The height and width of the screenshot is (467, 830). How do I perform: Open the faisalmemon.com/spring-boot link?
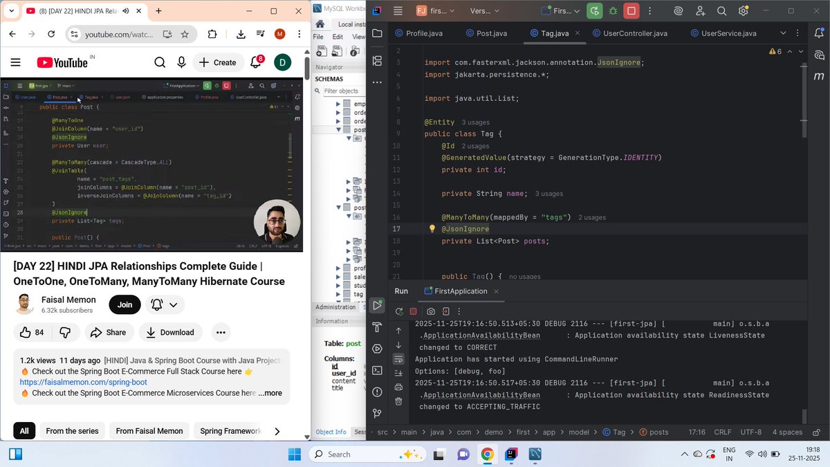coord(84,382)
